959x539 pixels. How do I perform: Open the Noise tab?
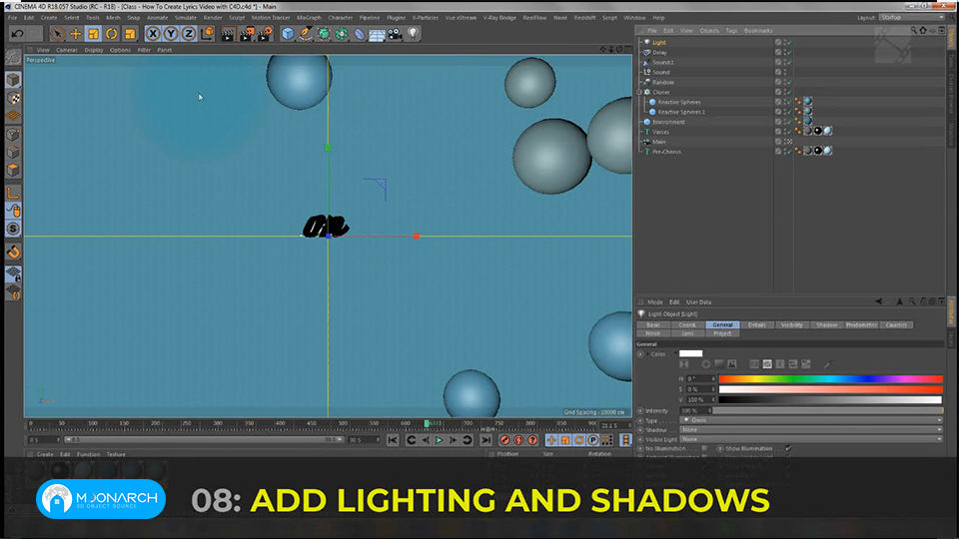click(653, 333)
